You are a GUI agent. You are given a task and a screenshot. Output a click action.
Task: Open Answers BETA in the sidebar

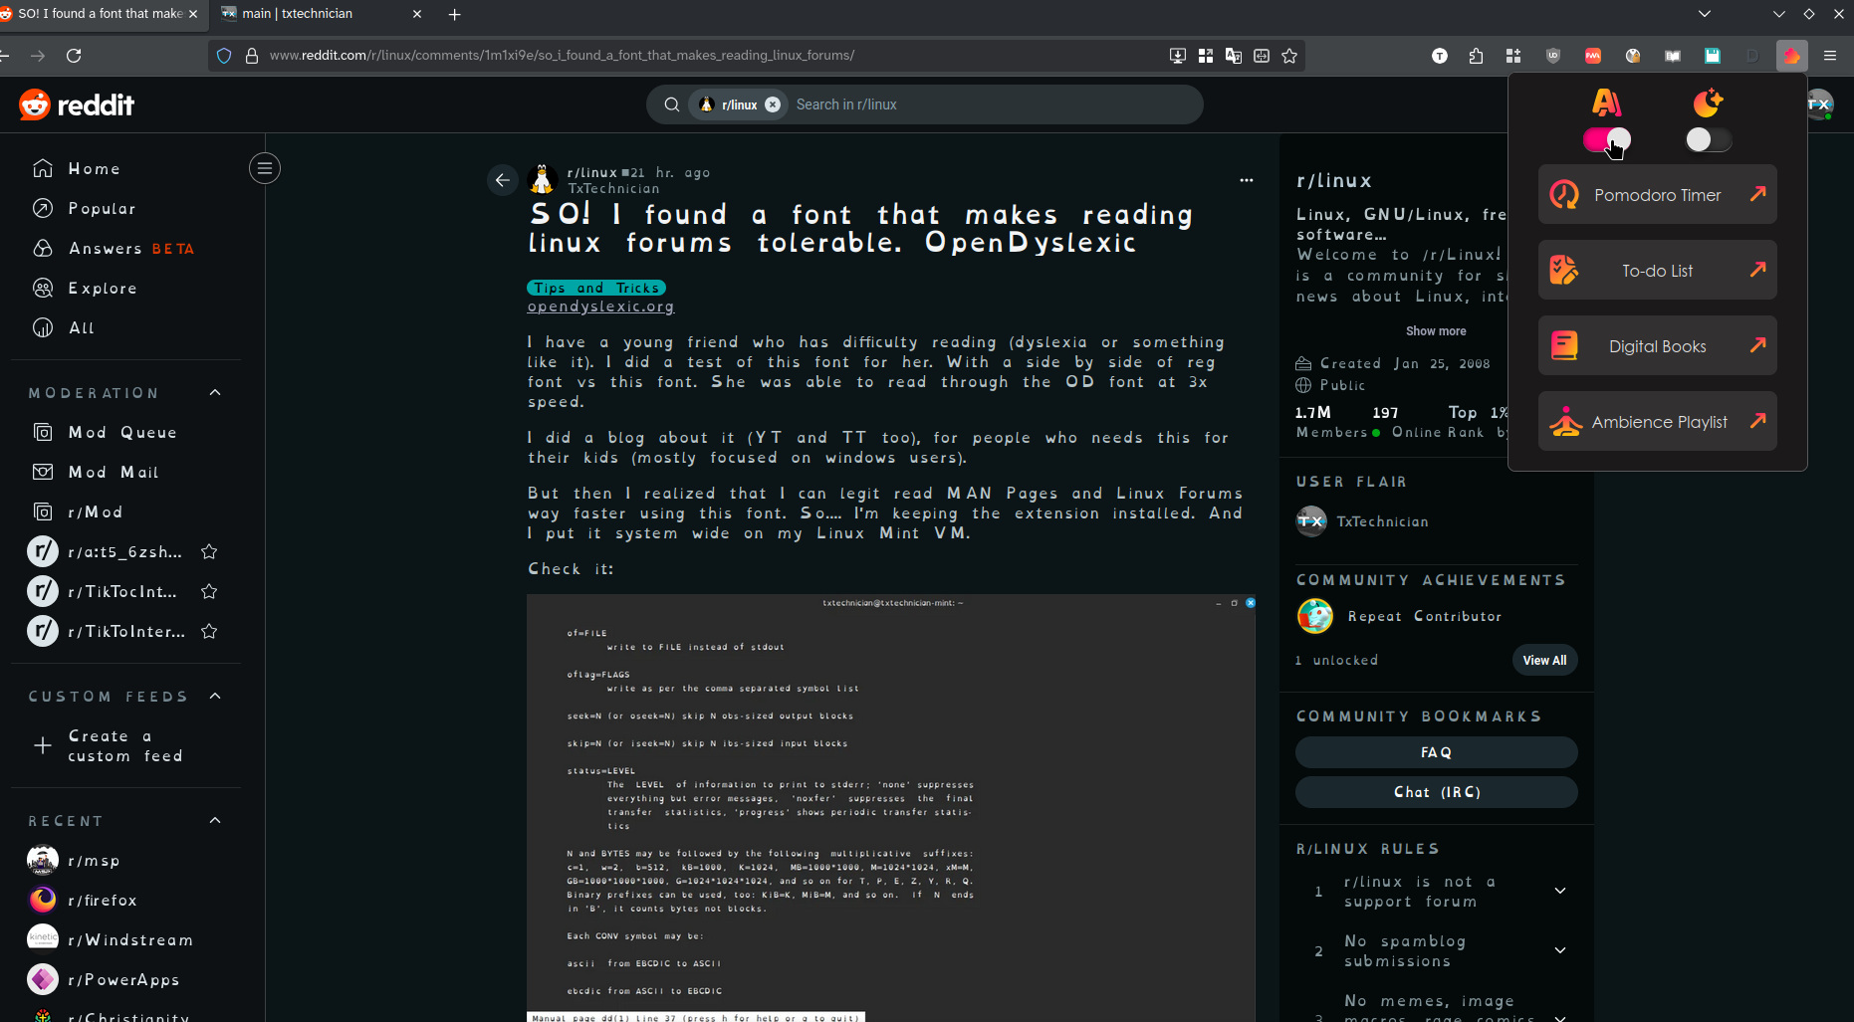click(125, 248)
